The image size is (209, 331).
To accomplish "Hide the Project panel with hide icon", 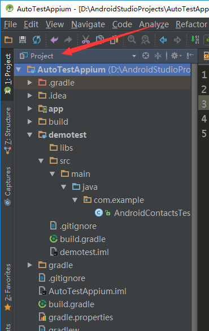I will tap(190, 56).
